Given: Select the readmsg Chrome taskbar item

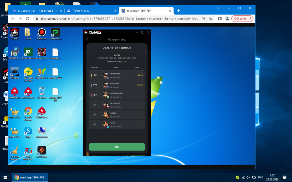Looking at the screenshot, I should (30, 177).
